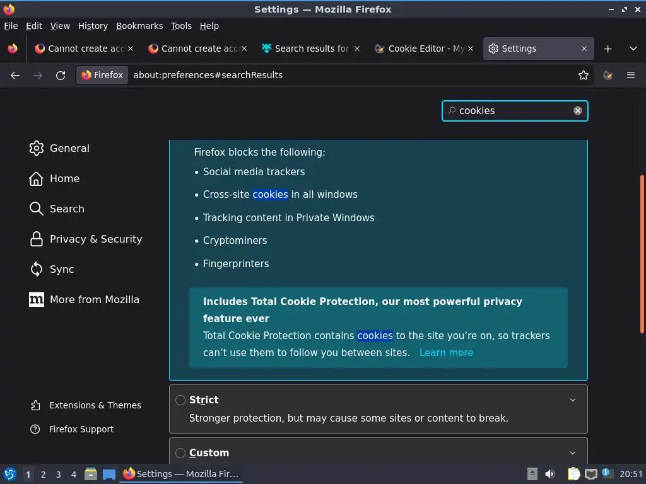Open the Edit menu
The height and width of the screenshot is (484, 646).
(x=34, y=26)
